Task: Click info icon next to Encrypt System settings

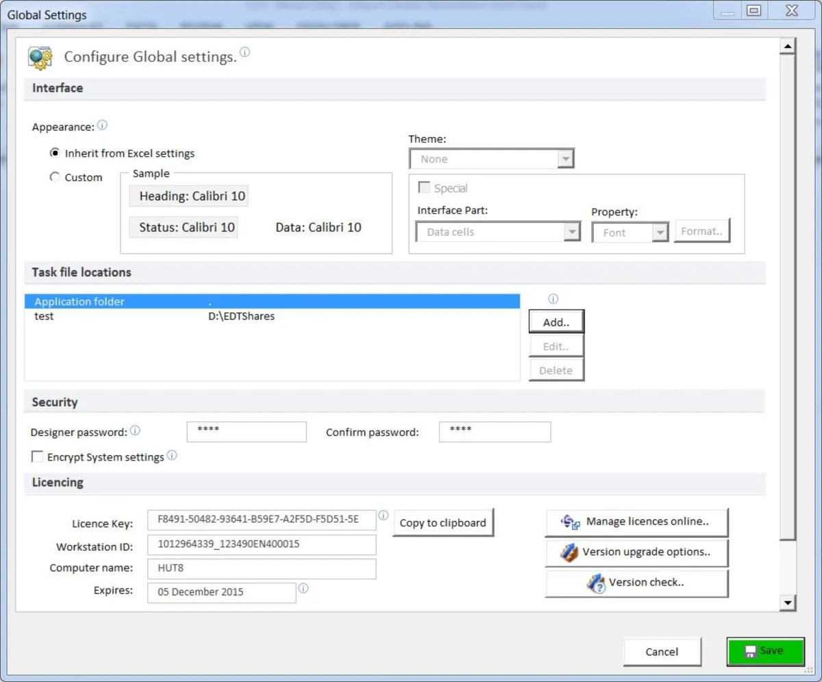Action: [172, 455]
